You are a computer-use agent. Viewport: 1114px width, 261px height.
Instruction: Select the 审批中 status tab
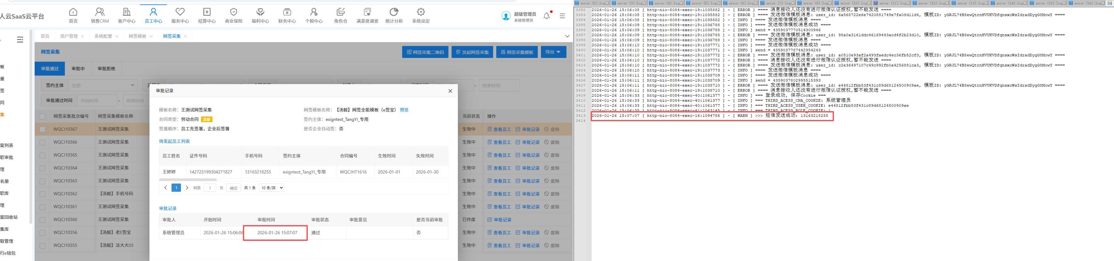[x=78, y=69]
